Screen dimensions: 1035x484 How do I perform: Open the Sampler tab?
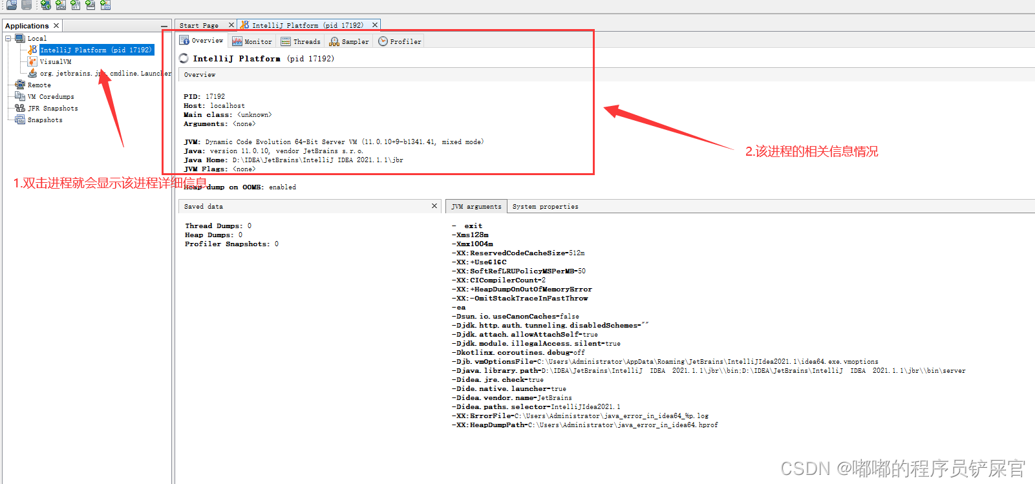point(349,41)
